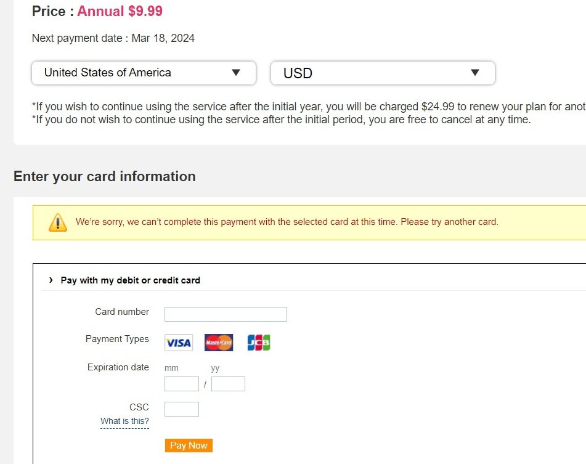Image resolution: width=586 pixels, height=464 pixels.
Task: Click the USD currency dropdown arrow
Action: [x=475, y=73]
